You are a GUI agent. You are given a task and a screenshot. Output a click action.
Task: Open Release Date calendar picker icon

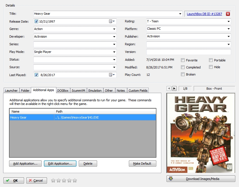(112, 21)
